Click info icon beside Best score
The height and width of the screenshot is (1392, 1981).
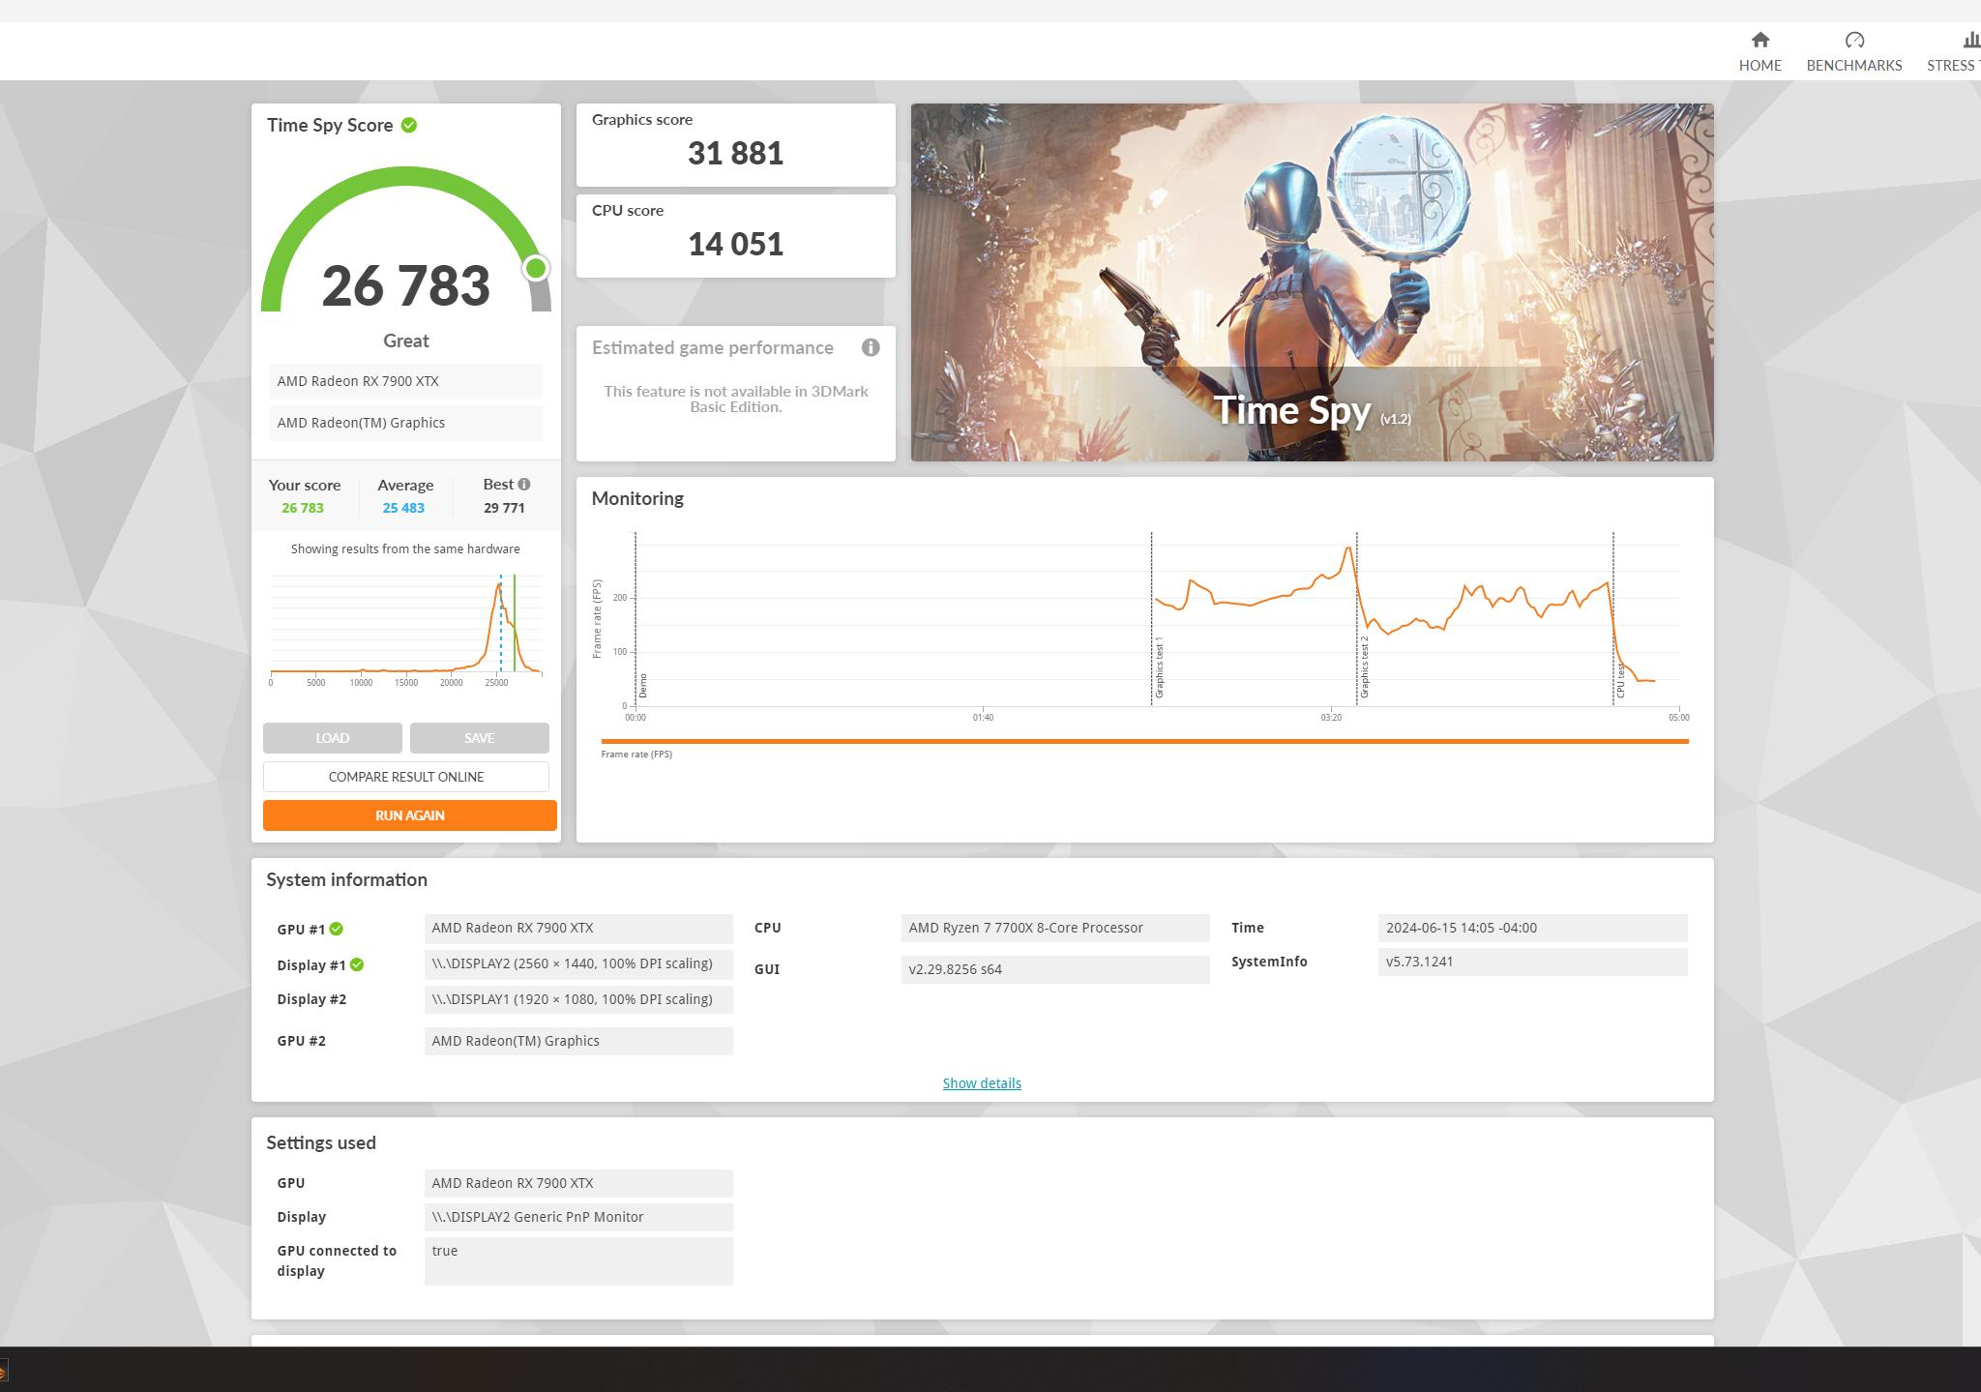point(524,484)
